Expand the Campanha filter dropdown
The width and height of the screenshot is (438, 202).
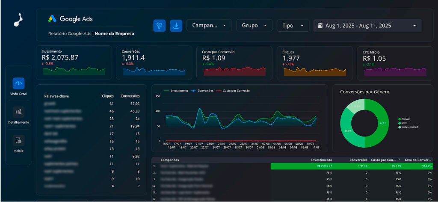pos(209,26)
